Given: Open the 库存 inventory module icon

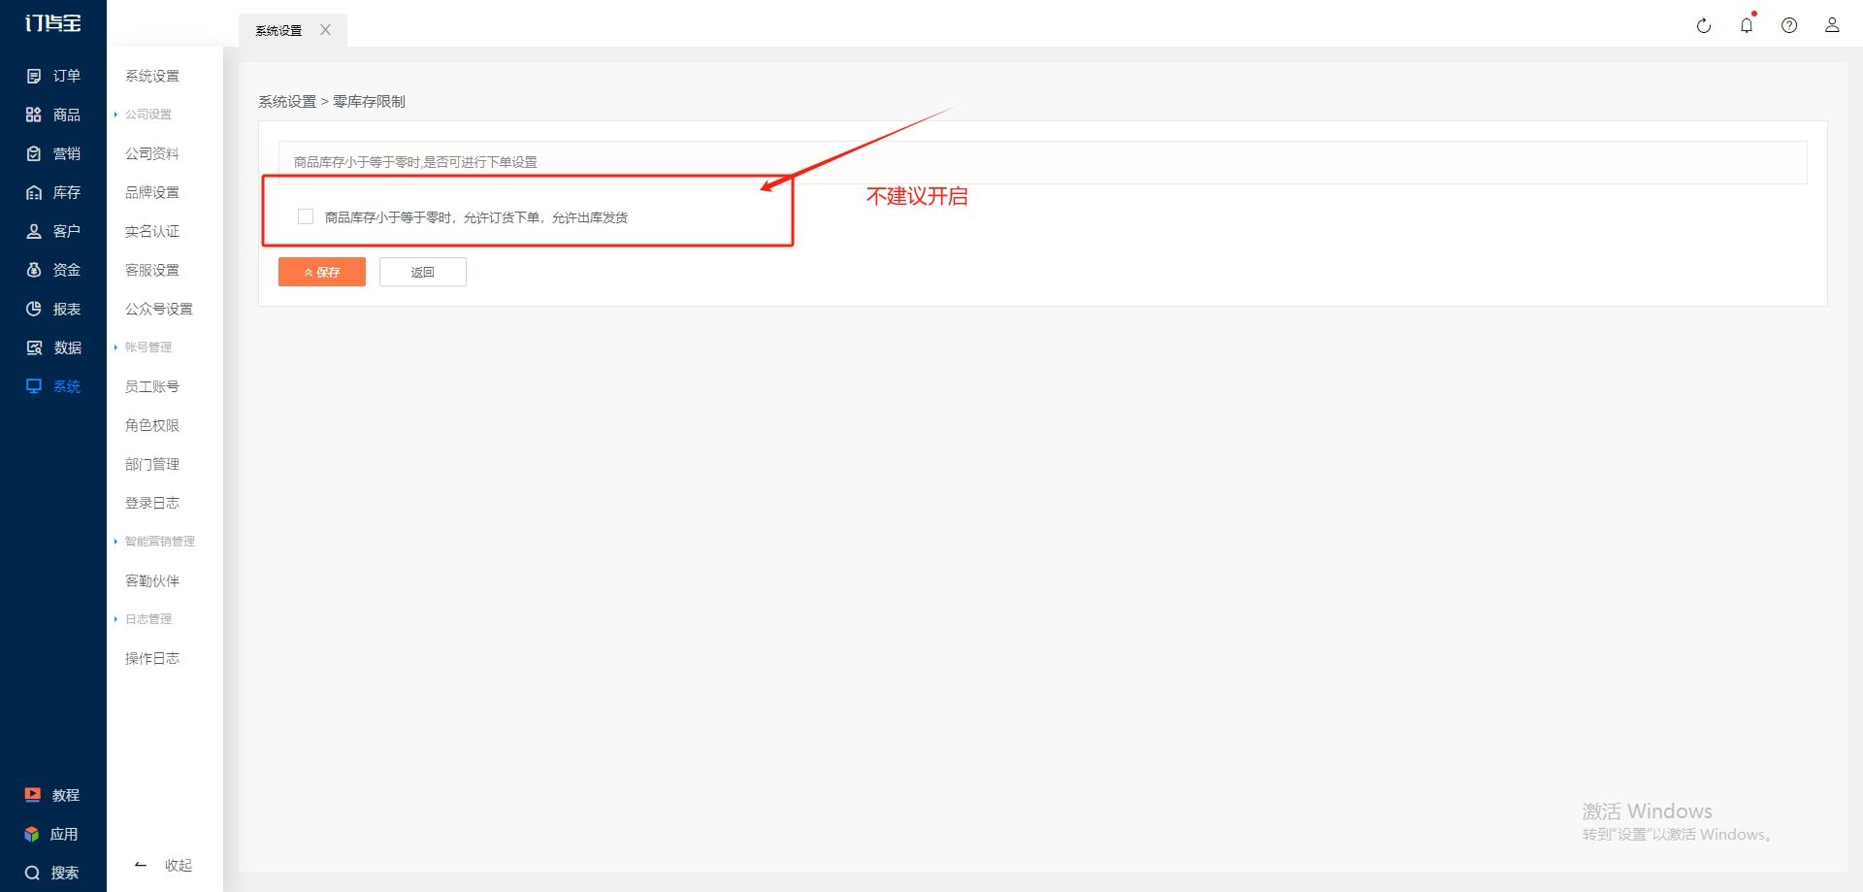Looking at the screenshot, I should coord(34,192).
